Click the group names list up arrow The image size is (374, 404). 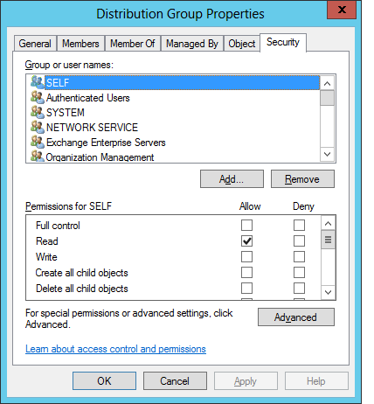[x=327, y=84]
